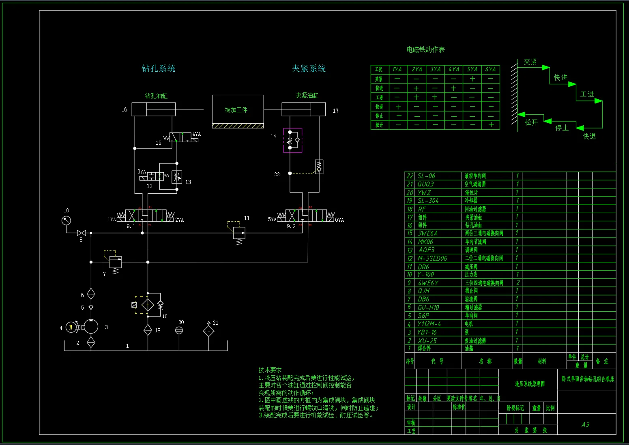Select the YB1-16 code in the parts list
The width and height of the screenshot is (629, 445).
pyautogui.click(x=427, y=332)
